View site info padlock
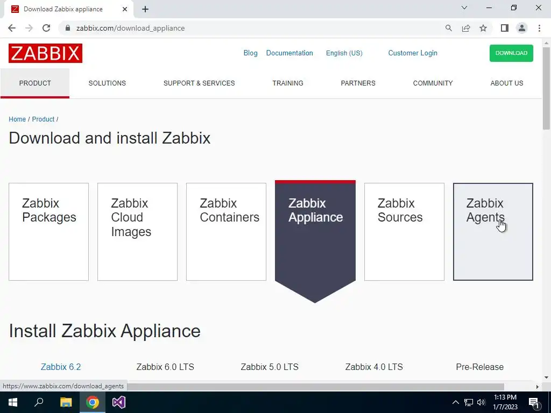 (68, 28)
